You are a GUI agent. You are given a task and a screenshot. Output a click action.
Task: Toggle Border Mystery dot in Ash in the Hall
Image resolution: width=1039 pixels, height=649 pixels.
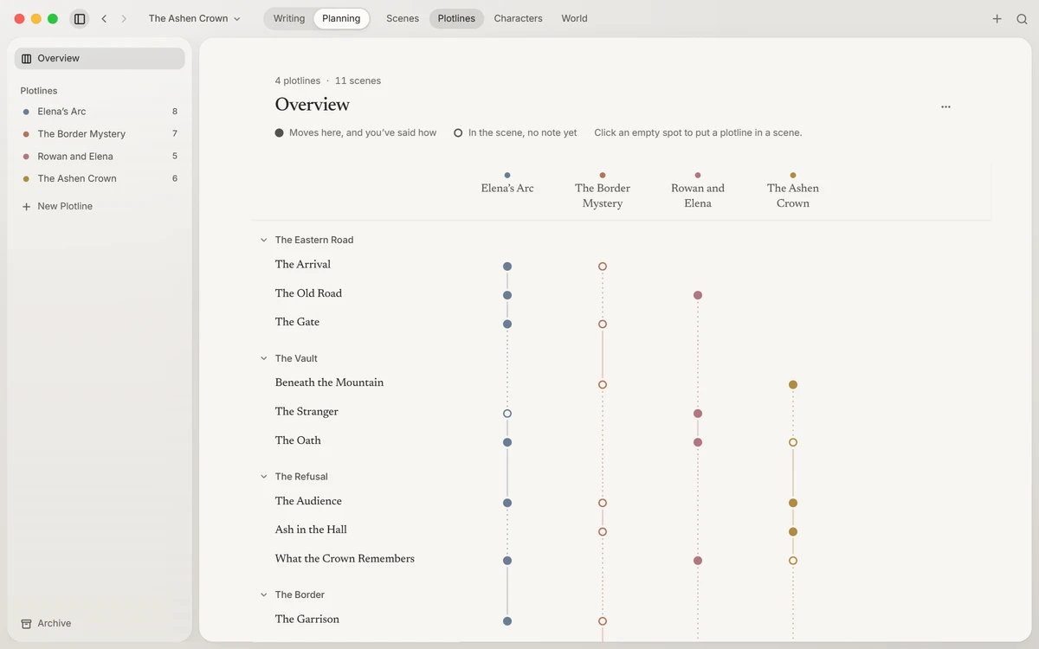603,532
